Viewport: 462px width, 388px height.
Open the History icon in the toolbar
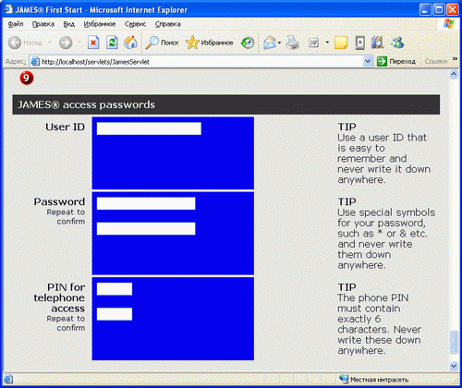(x=248, y=42)
